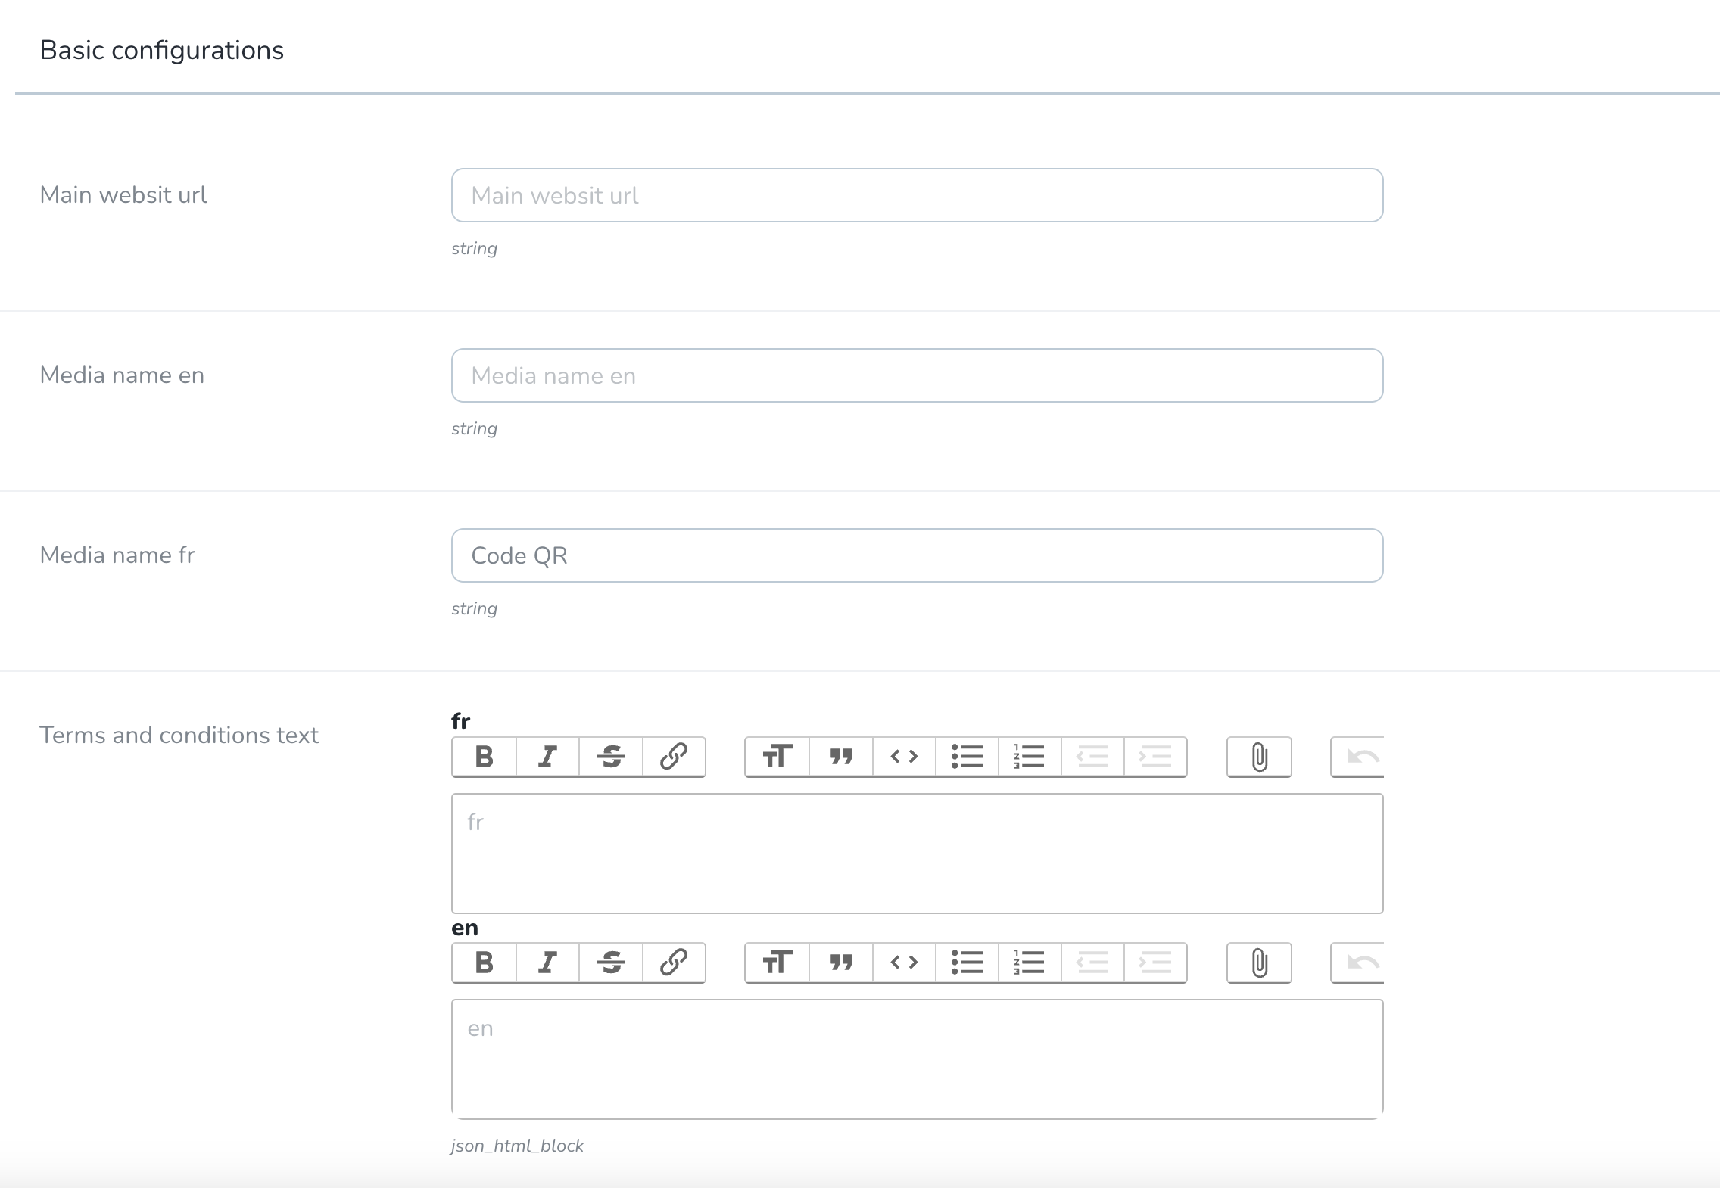The height and width of the screenshot is (1188, 1720).
Task: Select the Media name fr field
Action: 917,555
